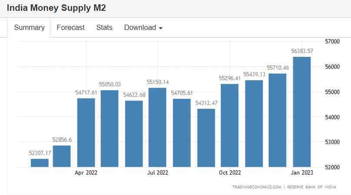Select the bar valued at 55439.13

pos(254,123)
